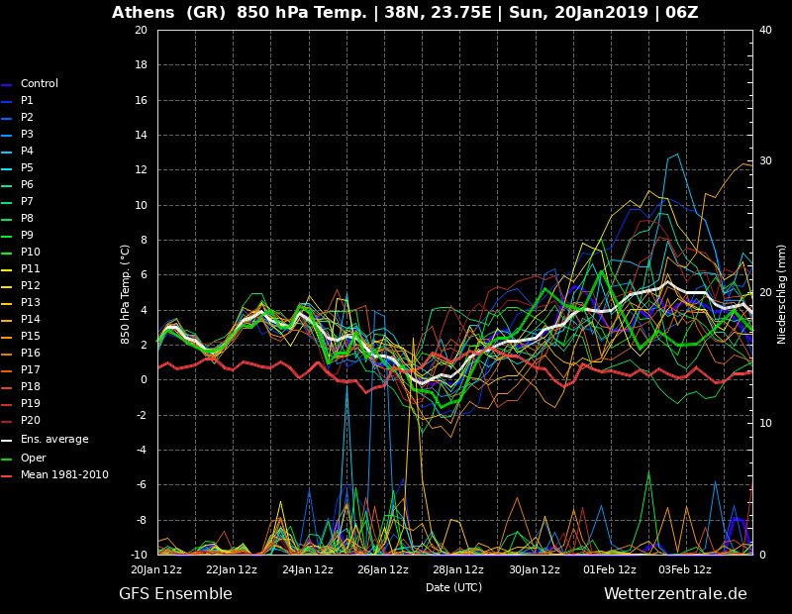Click the P20 legend color line
This screenshot has width=792, height=614.
pos(6,422)
